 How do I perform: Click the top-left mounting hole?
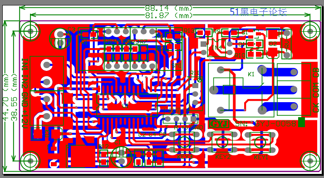tap(30, 31)
